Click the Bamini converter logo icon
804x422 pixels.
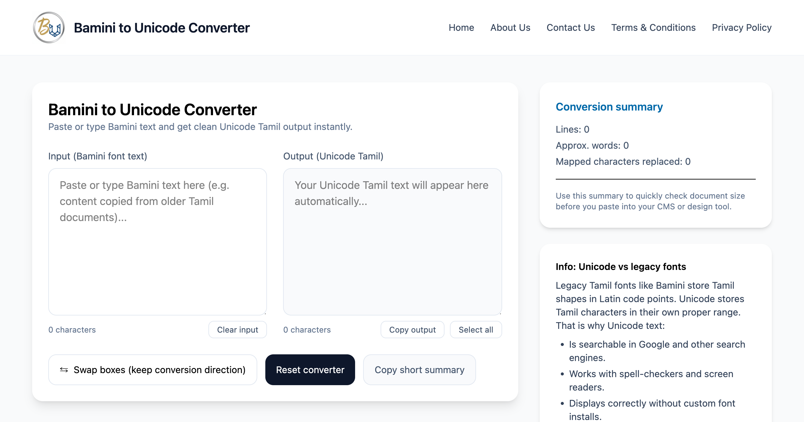click(x=49, y=27)
